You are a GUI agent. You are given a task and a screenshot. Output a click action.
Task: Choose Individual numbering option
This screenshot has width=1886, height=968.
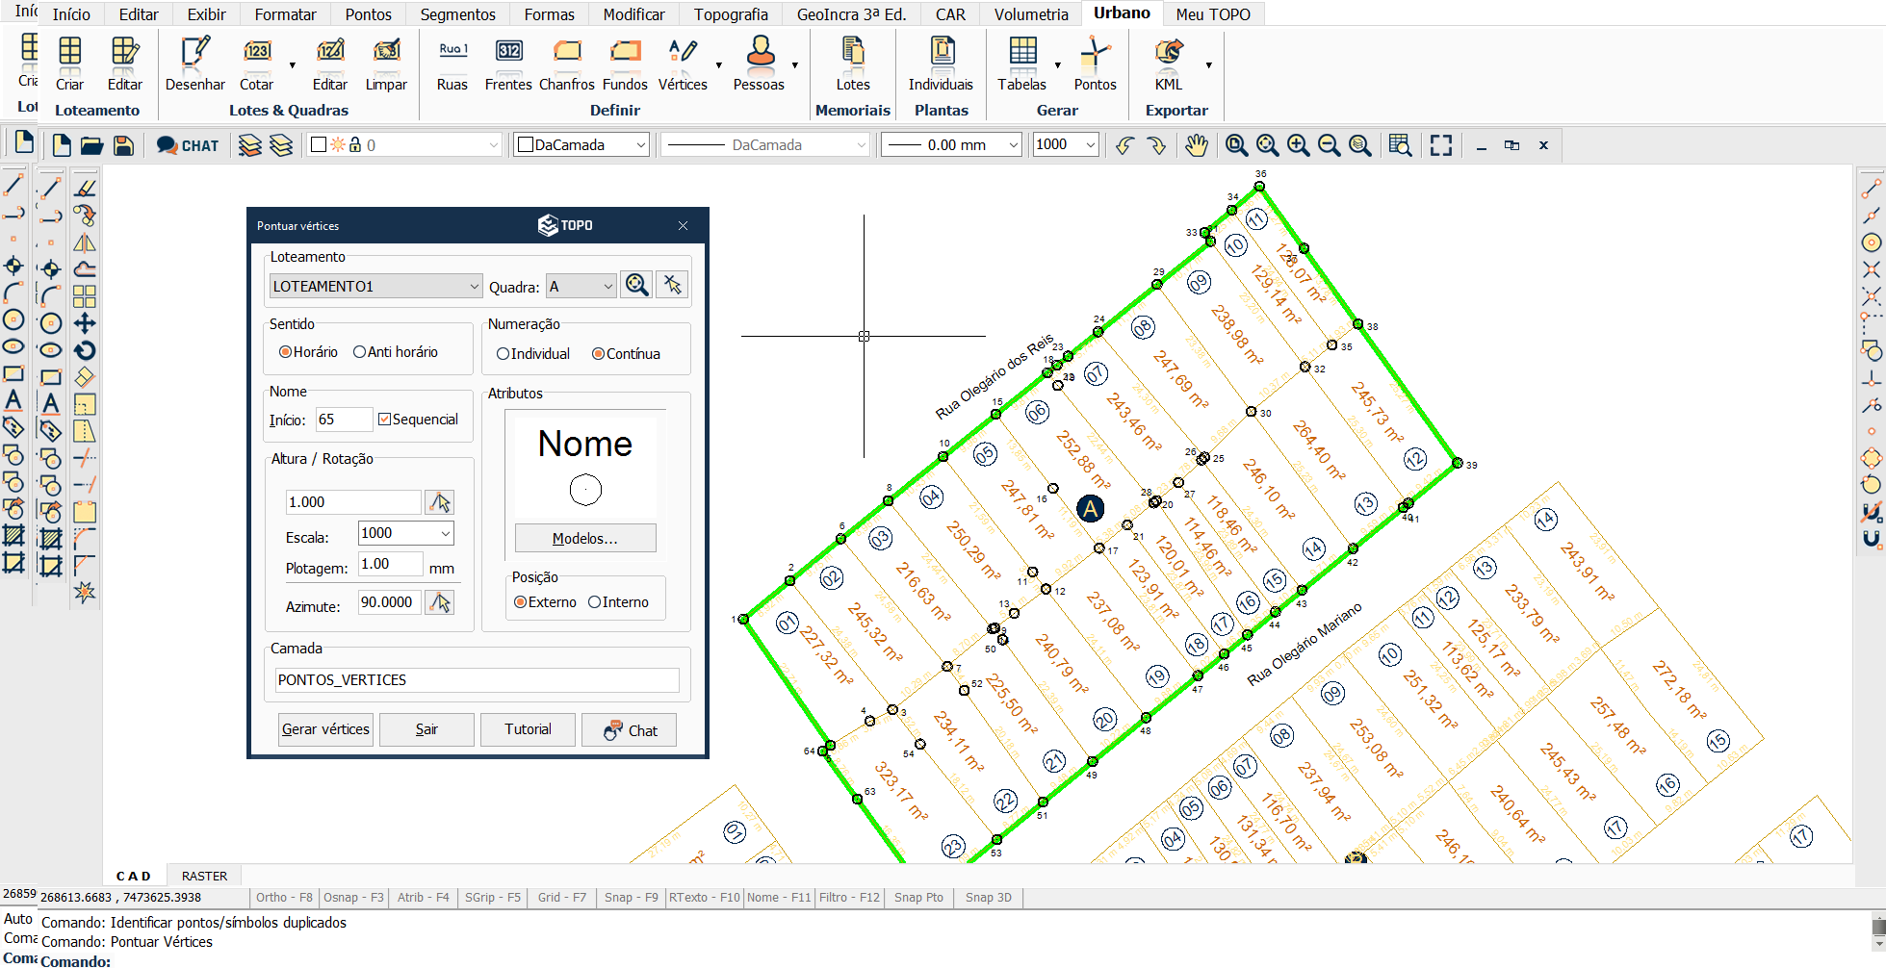pyautogui.click(x=503, y=354)
